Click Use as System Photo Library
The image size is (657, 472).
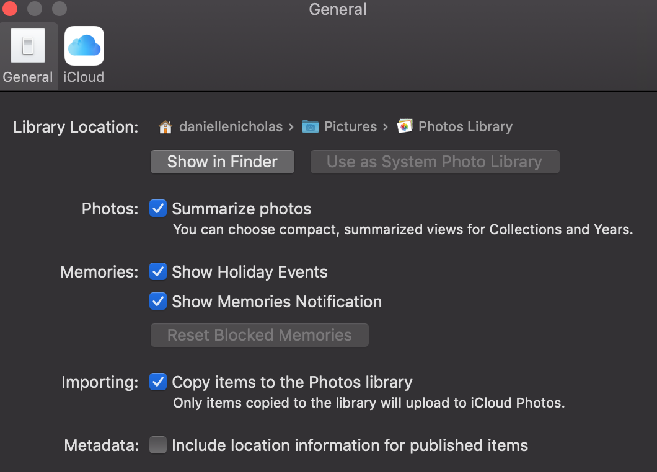434,162
